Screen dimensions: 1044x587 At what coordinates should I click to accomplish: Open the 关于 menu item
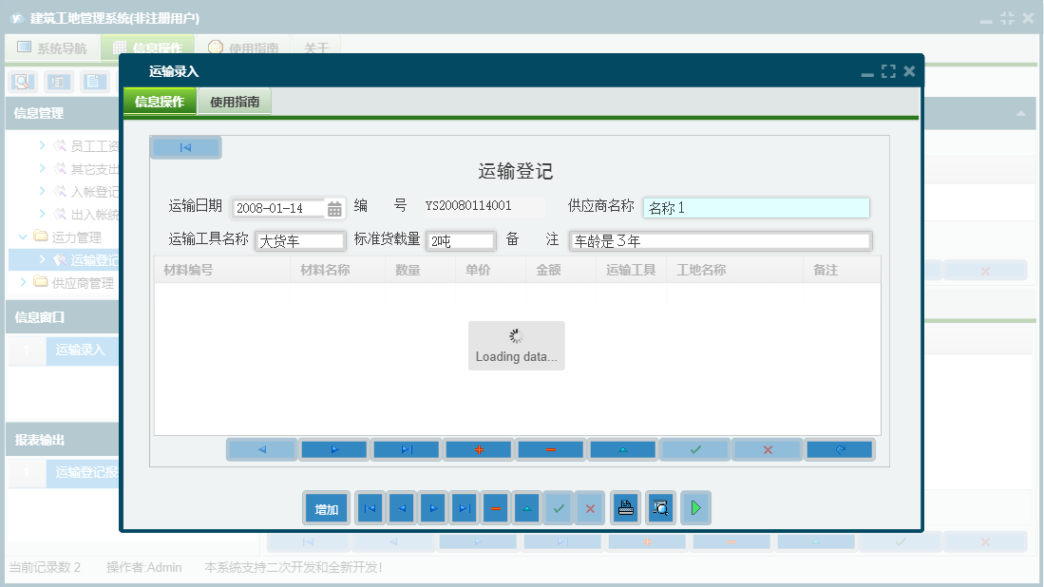pos(316,47)
